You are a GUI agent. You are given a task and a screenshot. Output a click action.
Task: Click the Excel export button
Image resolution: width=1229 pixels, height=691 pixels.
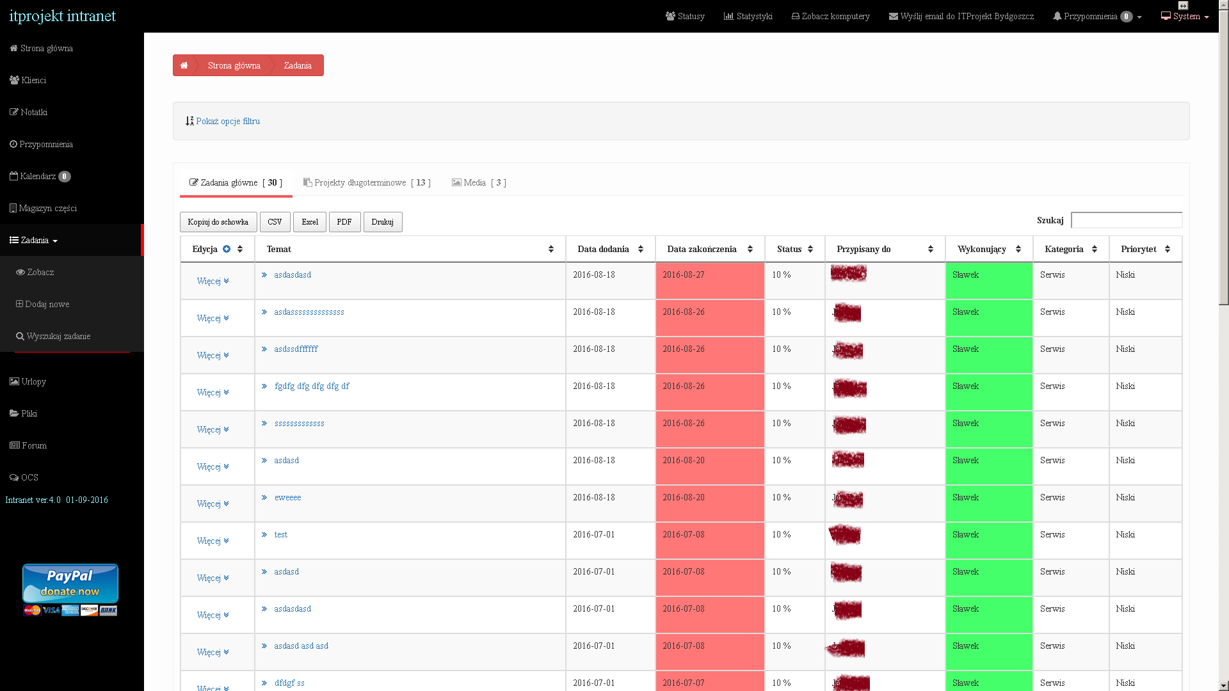pyautogui.click(x=310, y=222)
